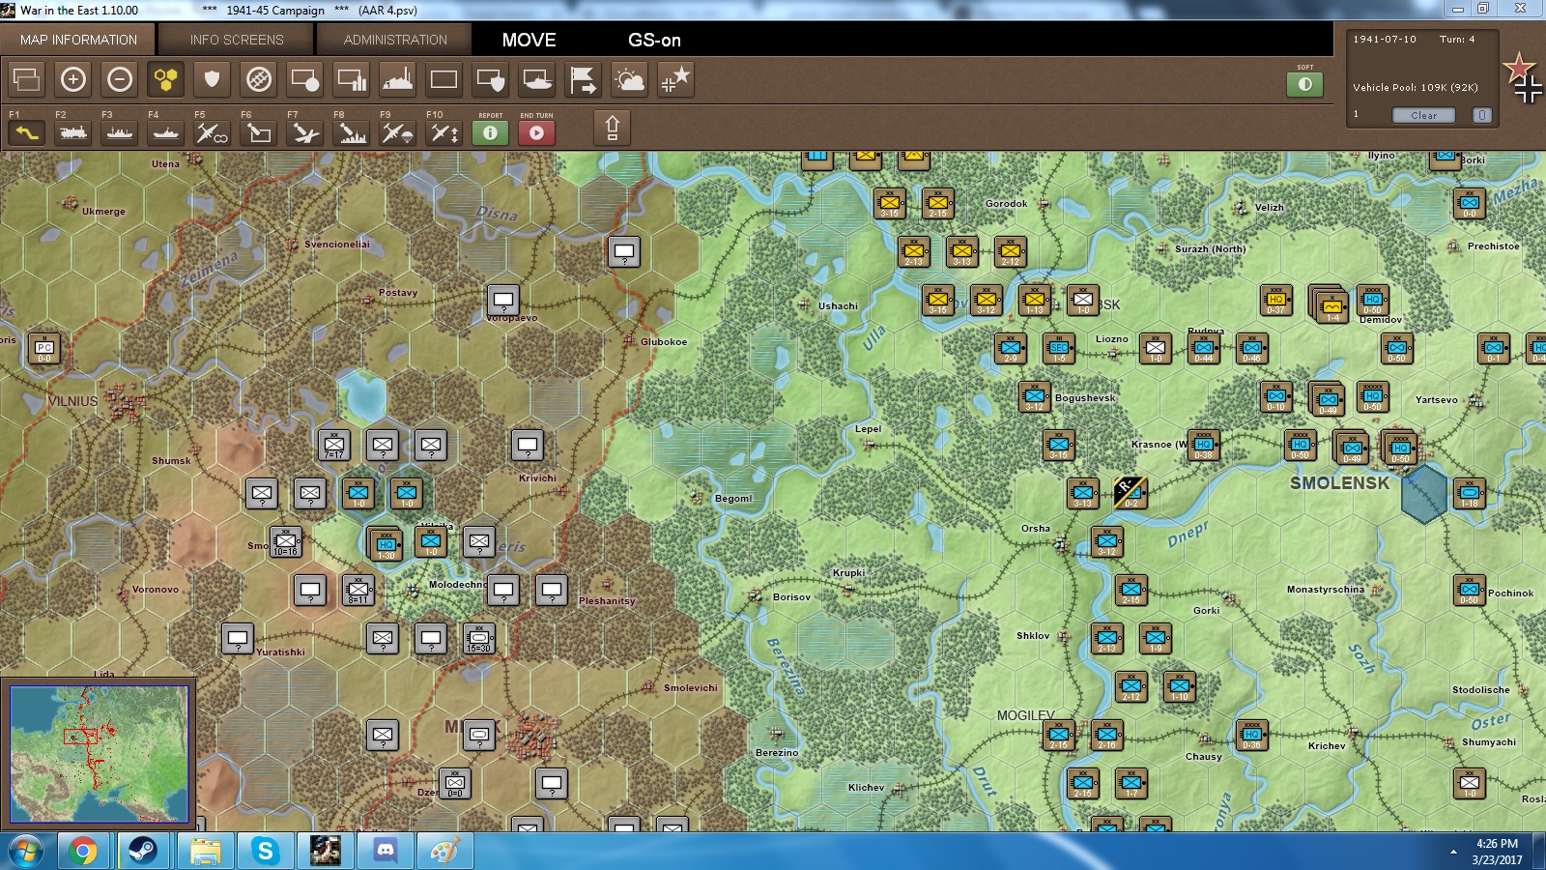Select the 8=11 Soviet counter near Molodechno

point(358,590)
